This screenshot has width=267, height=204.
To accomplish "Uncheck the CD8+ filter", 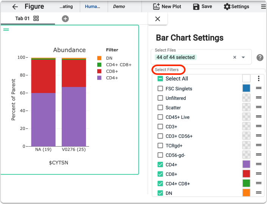I will [x=160, y=174].
